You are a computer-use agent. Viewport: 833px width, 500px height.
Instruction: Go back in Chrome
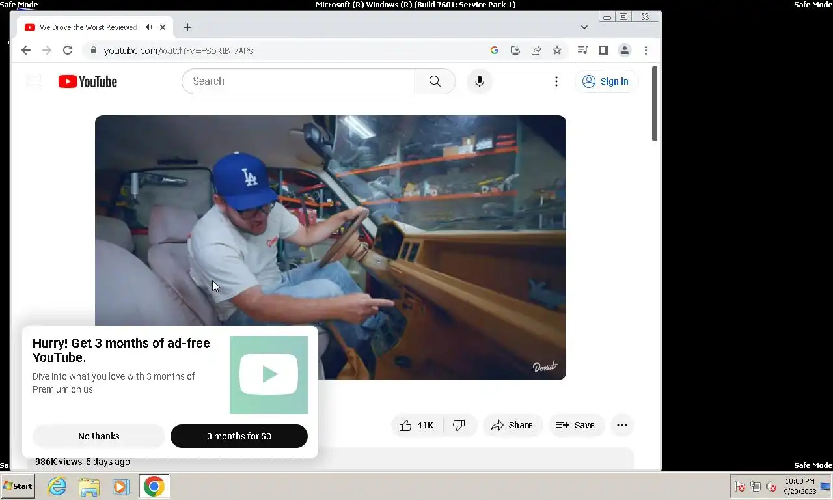25,50
